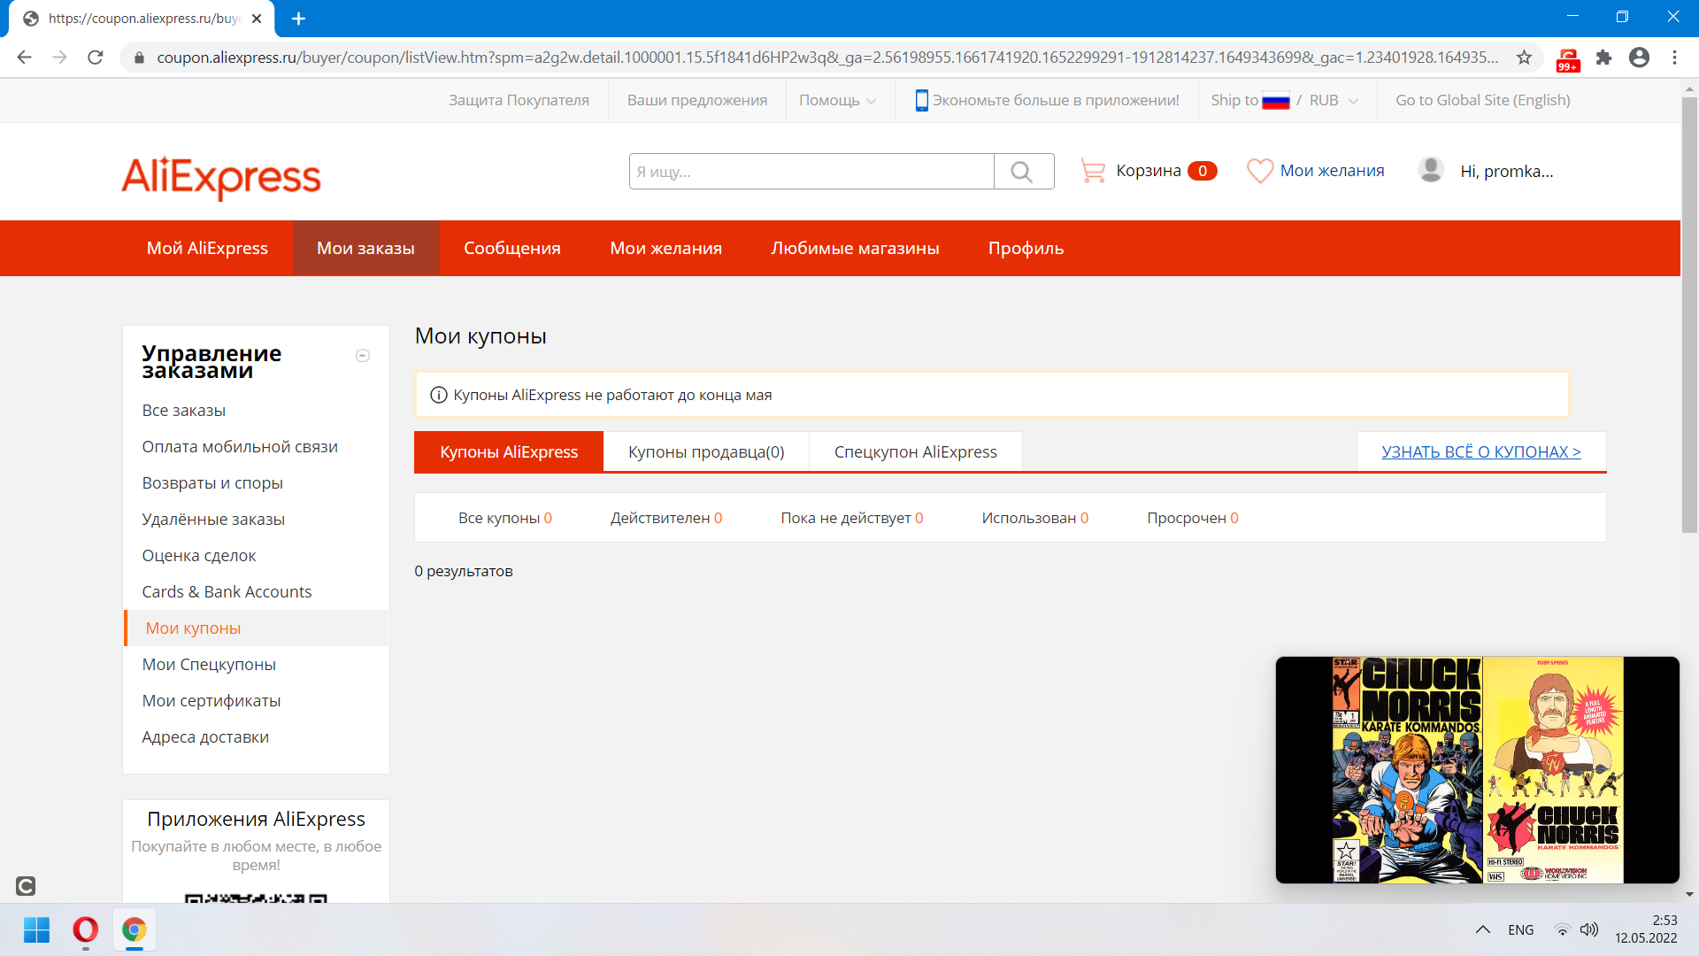1699x956 pixels.
Task: Open the Защита Покупателя link
Action: pyautogui.click(x=519, y=100)
